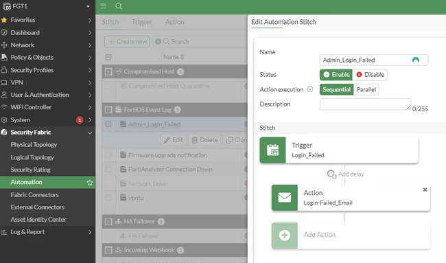Click the green plus filter icon beside Search
This screenshot has height=263, width=446.
point(158,42)
